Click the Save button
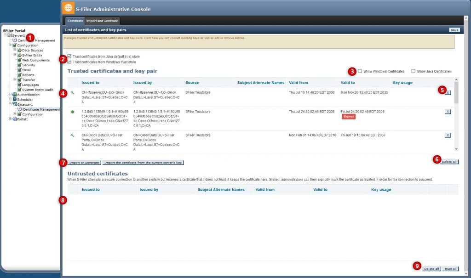Screen dimensions: 471x278 pos(454,30)
